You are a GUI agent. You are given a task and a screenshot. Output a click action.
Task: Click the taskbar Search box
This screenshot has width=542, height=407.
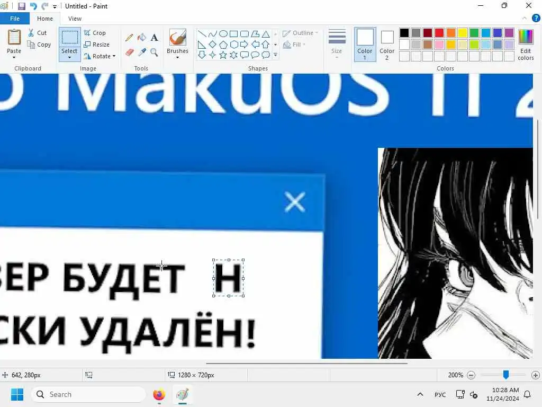click(x=89, y=394)
